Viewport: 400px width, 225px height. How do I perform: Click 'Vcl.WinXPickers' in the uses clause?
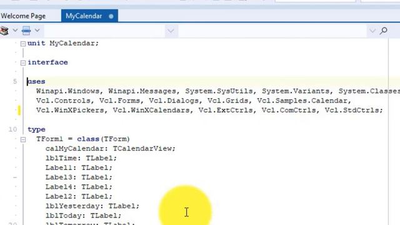click(x=70, y=110)
